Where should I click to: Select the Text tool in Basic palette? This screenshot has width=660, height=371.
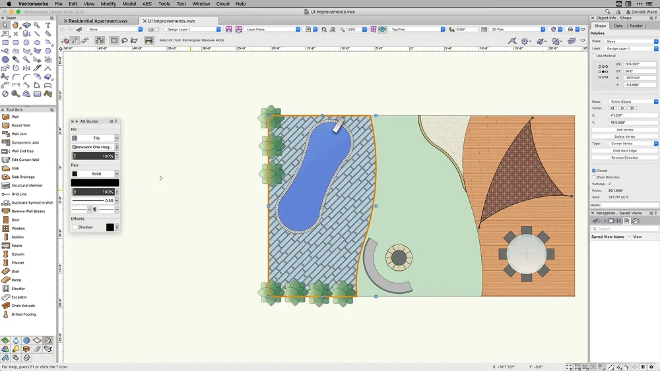click(x=48, y=26)
